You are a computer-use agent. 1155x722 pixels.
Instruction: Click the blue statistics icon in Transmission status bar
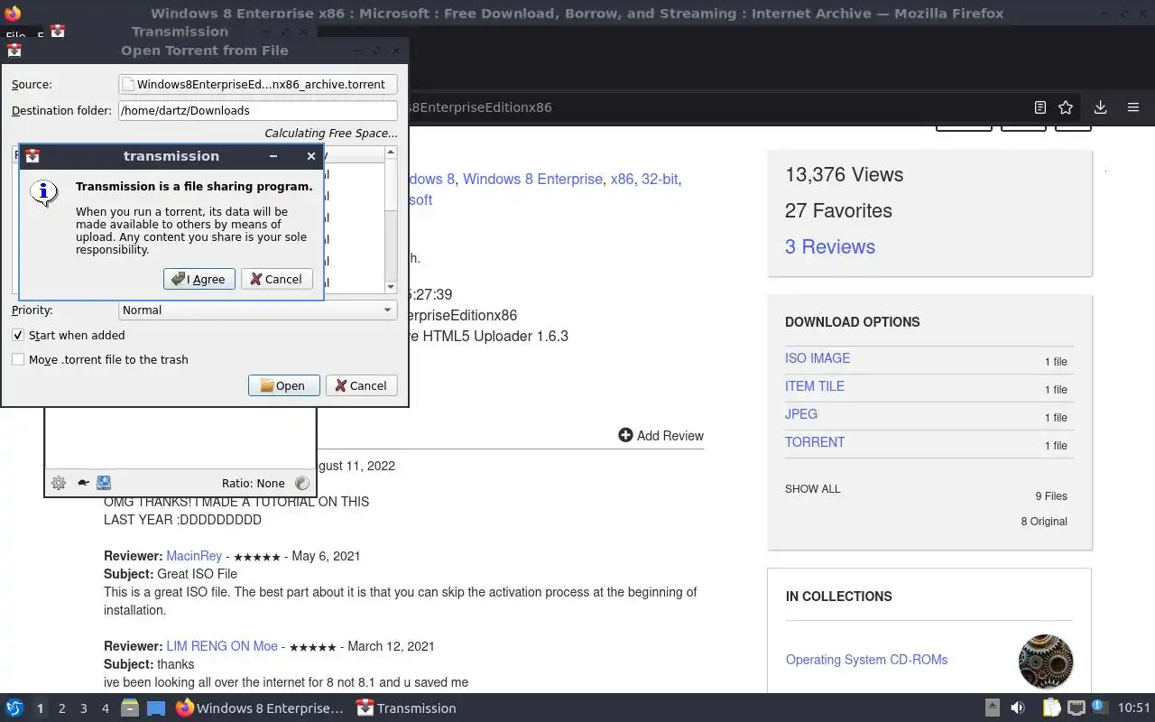pos(104,483)
